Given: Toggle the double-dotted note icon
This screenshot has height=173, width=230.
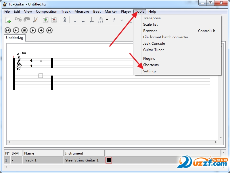Looking at the screenshot, I should [x=92, y=20].
